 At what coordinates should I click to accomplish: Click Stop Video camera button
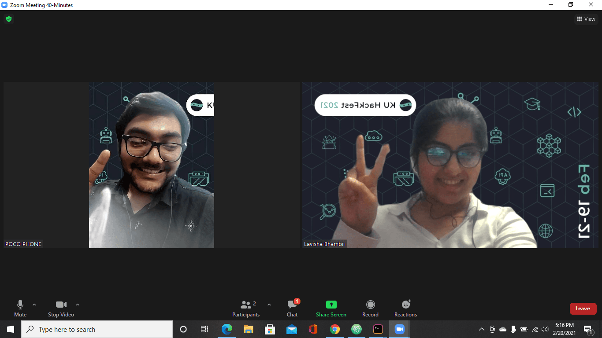click(x=61, y=308)
